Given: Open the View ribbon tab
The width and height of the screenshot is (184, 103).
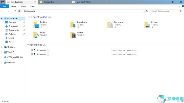Looking at the screenshot, I should click(32, 7).
